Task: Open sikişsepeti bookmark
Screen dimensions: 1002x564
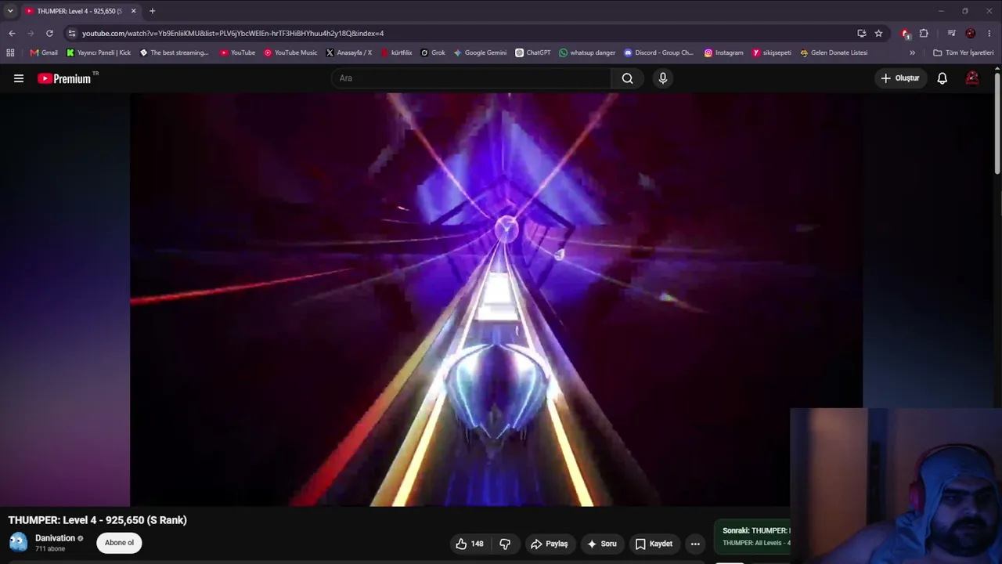Action: coord(771,52)
